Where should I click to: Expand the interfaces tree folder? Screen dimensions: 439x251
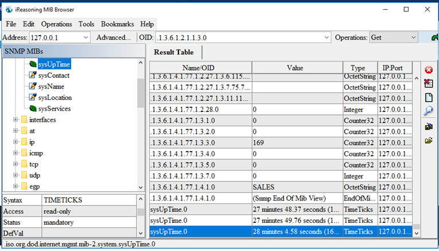coord(15,120)
